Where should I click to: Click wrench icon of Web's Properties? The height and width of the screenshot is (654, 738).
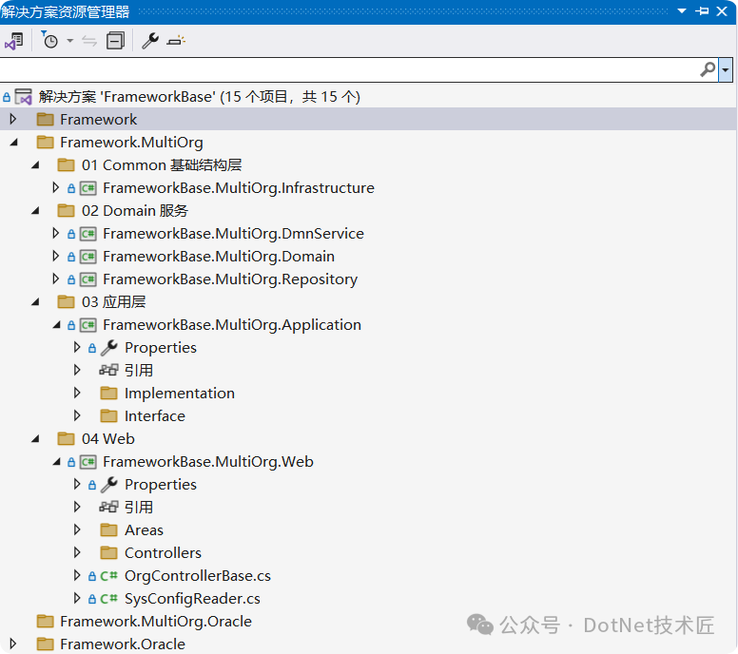click(x=109, y=485)
